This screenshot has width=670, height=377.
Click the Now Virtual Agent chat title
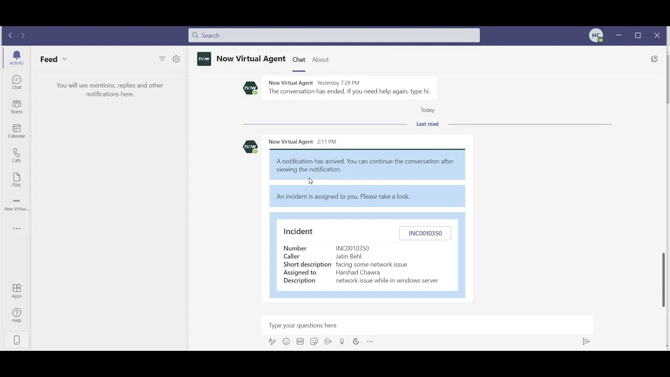click(251, 59)
